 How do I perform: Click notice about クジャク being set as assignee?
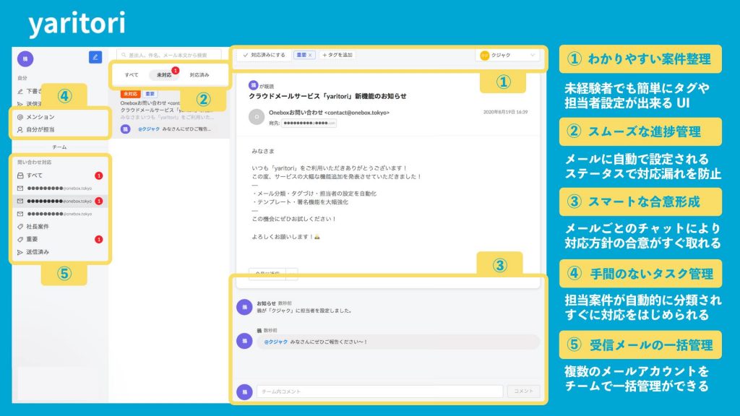click(304, 311)
